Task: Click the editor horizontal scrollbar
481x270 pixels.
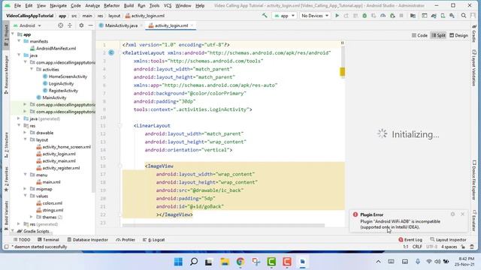Action: [223, 225]
